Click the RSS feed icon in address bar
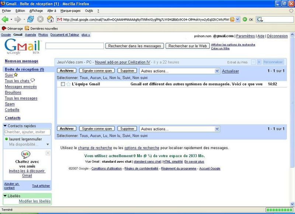 coord(232,20)
